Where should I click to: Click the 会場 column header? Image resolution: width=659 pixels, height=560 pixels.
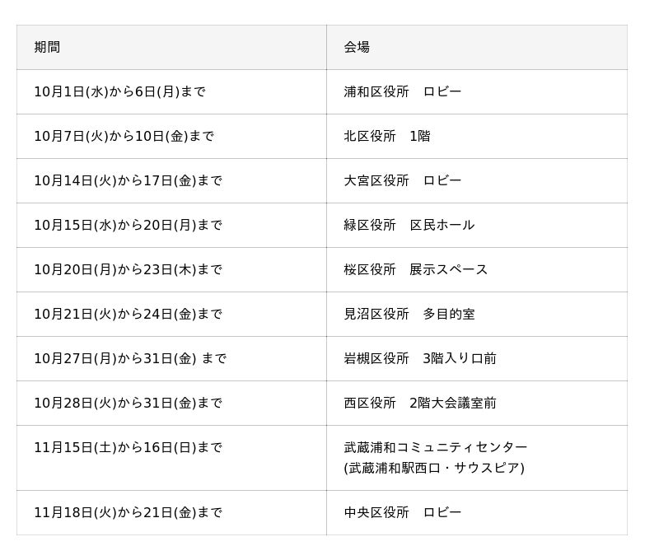pyautogui.click(x=357, y=47)
